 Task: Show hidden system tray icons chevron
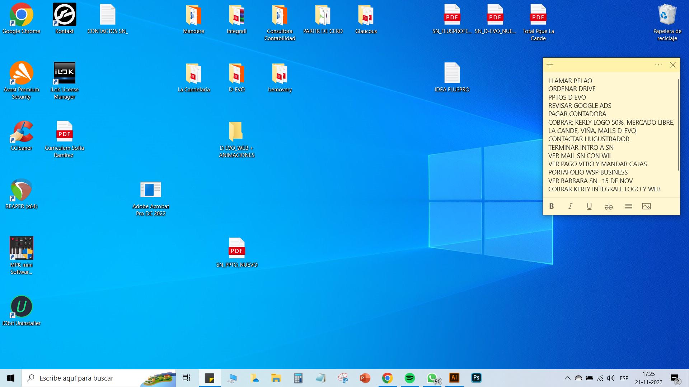pos(567,378)
